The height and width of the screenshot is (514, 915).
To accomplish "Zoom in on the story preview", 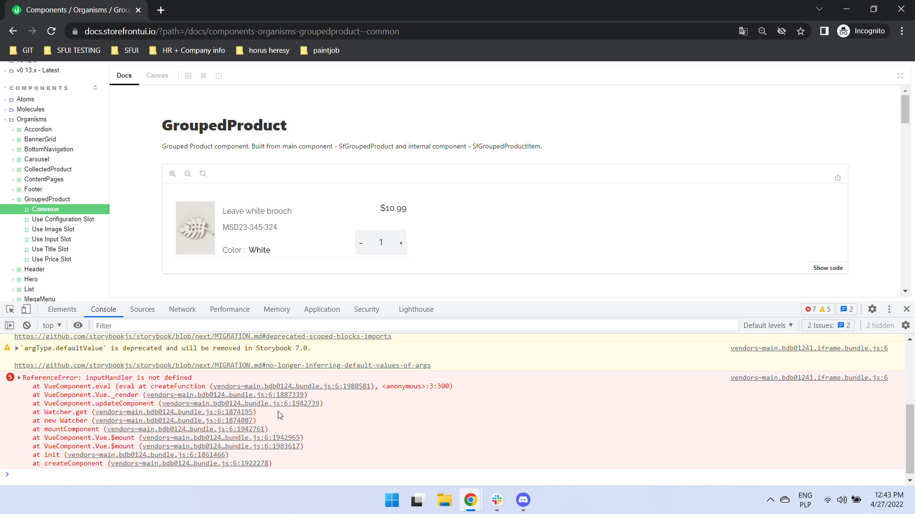I will (173, 173).
